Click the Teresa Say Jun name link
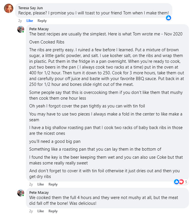193x214 pixels. point(31,8)
